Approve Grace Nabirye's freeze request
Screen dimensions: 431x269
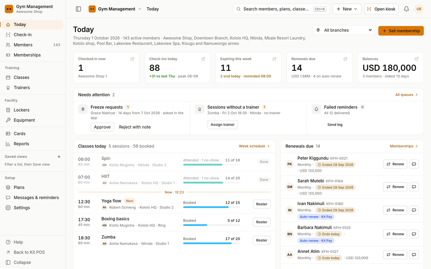pos(102,127)
